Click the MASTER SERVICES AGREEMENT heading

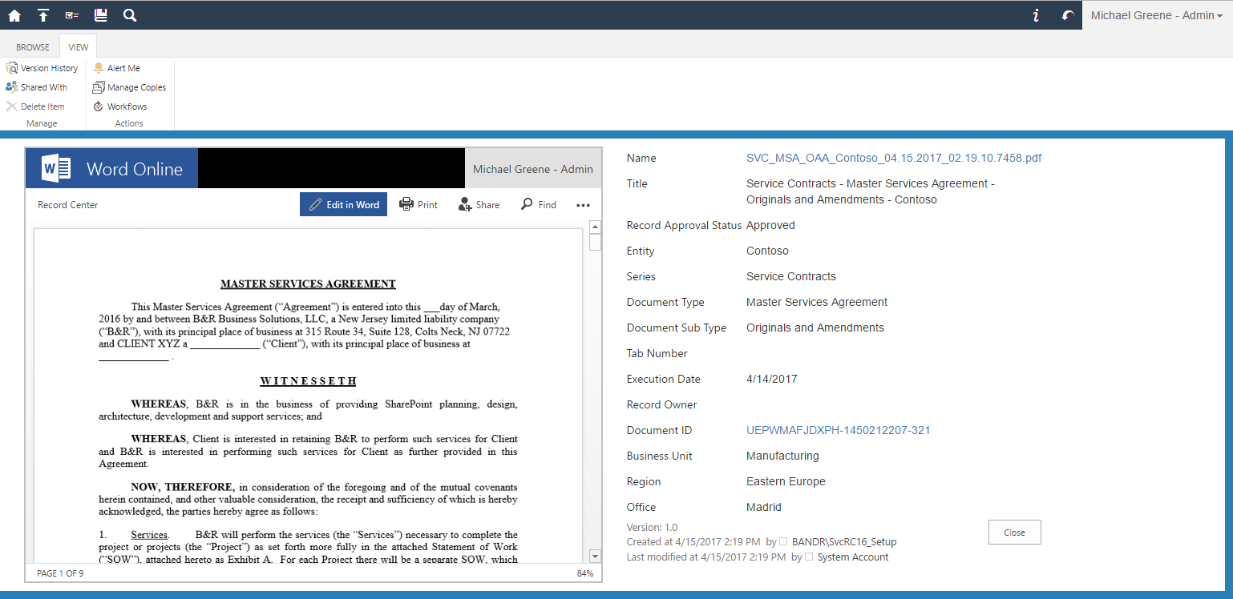tap(308, 283)
